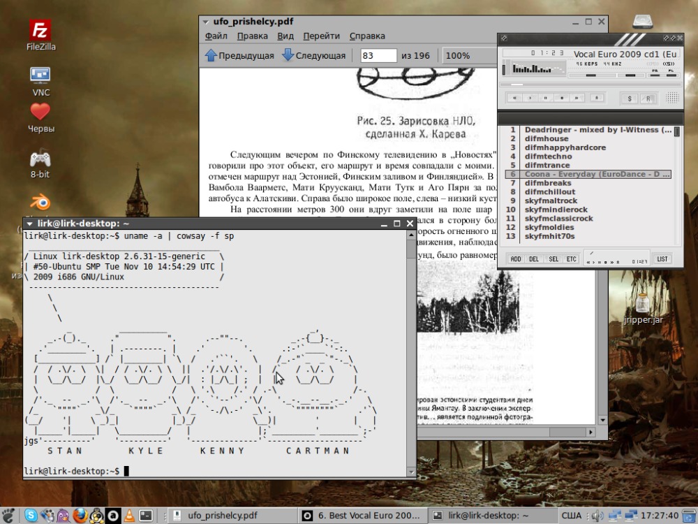Viewport: 698px width, 524px height.
Task: Click the ADD button in playlist
Action: [516, 259]
